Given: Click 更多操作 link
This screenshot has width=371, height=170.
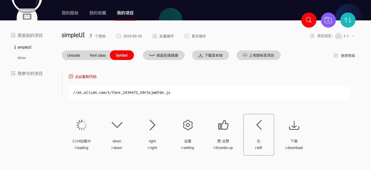Looking at the screenshot, I should coord(199,36).
